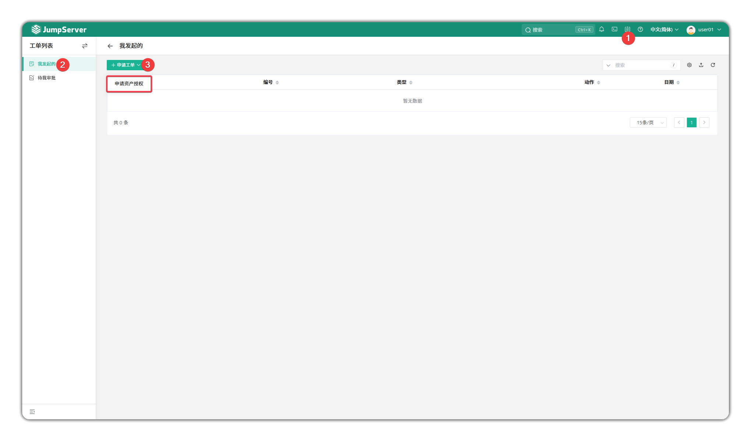Viewport: 751px width, 434px height.
Task: Select 申请资产授权 menu option
Action: (x=129, y=84)
